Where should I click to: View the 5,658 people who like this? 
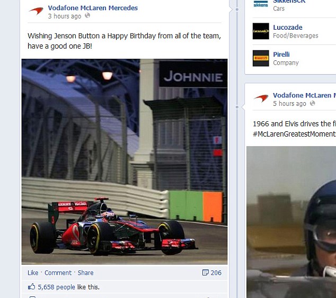tap(56, 287)
